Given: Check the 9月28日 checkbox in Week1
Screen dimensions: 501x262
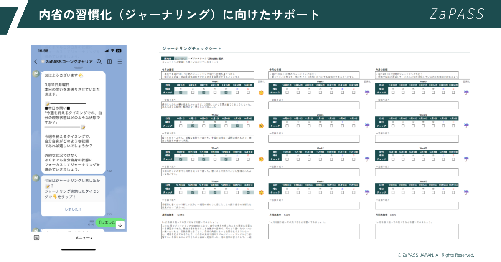Looking at the screenshot, I should 215,93.
